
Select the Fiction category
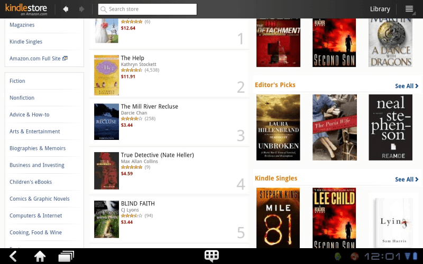pyautogui.click(x=17, y=81)
